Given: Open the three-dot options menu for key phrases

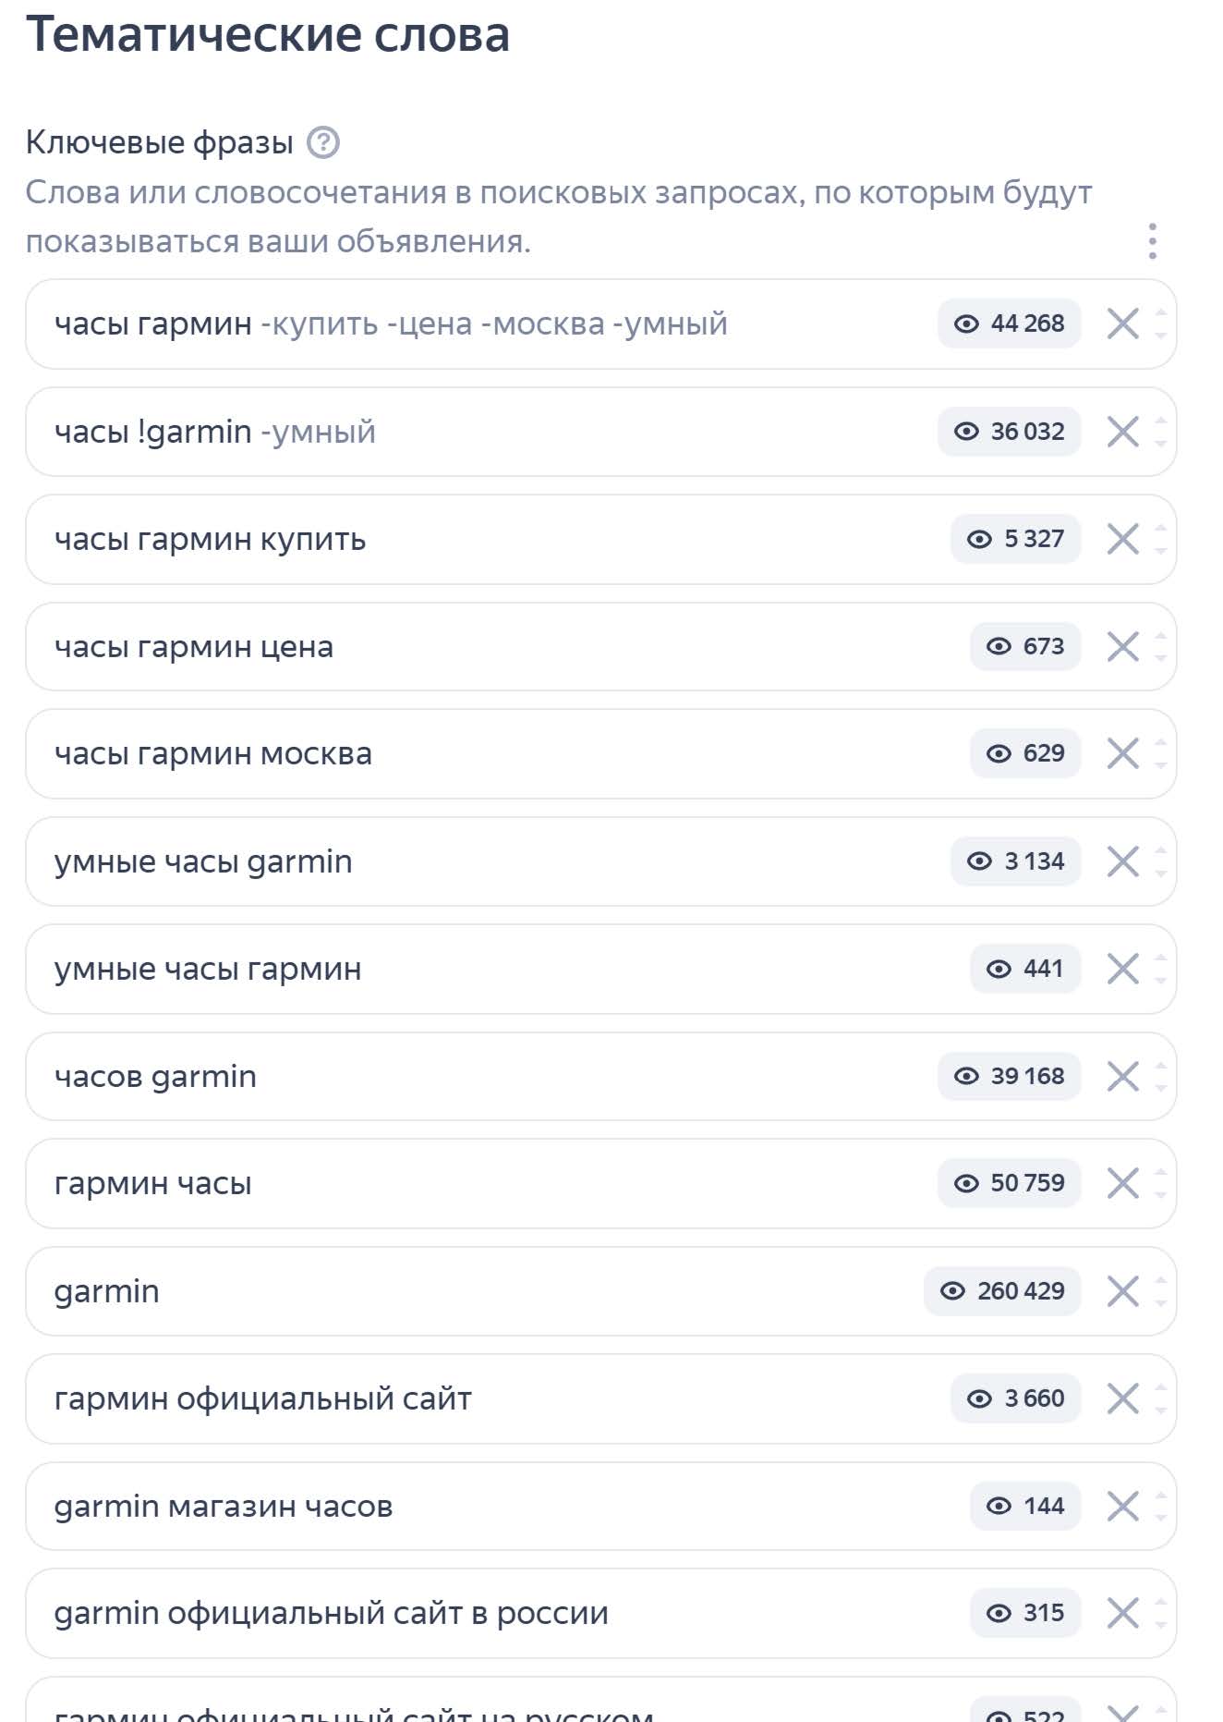Looking at the screenshot, I should (x=1152, y=241).
